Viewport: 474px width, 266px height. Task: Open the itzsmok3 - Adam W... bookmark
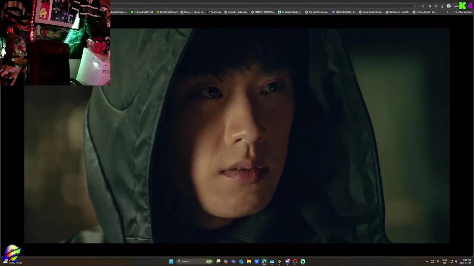tap(236, 12)
